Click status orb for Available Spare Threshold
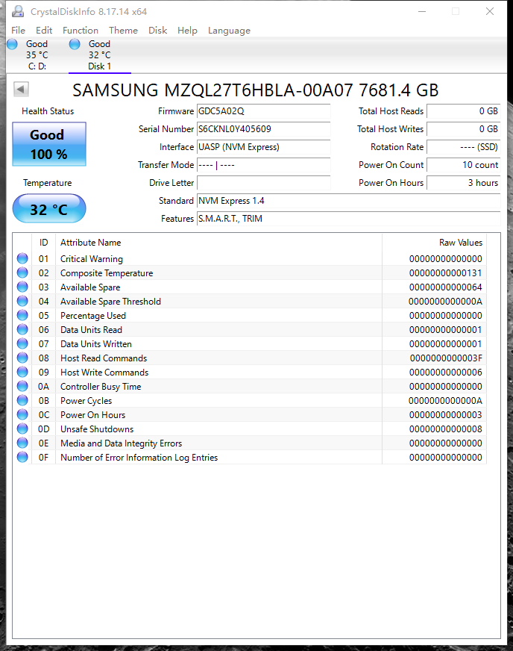 tap(22, 301)
